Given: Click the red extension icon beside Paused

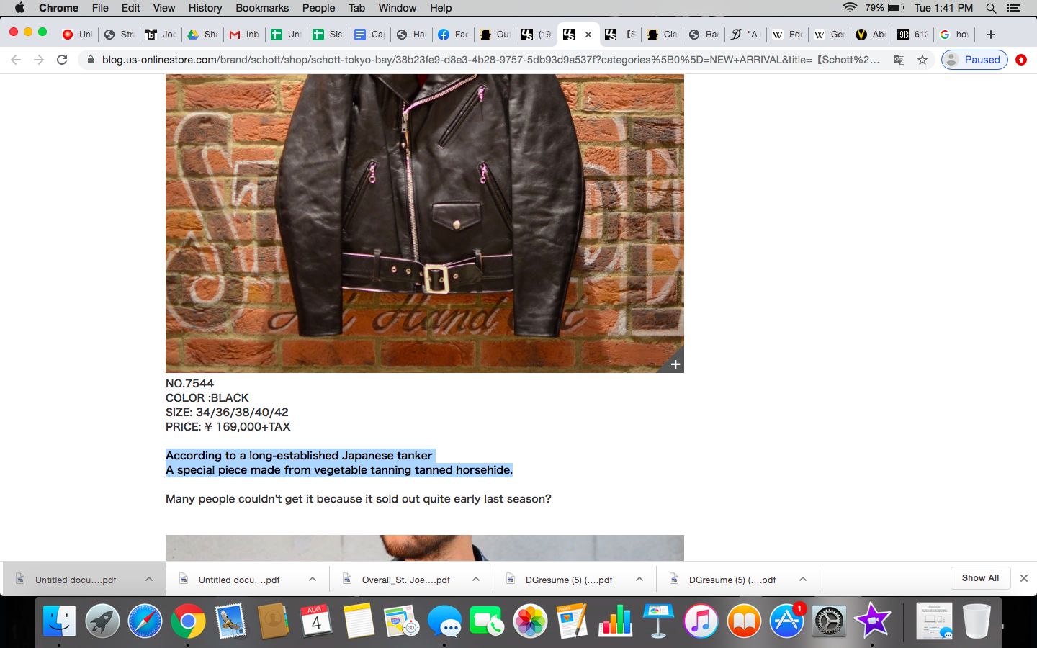Looking at the screenshot, I should [x=1021, y=60].
